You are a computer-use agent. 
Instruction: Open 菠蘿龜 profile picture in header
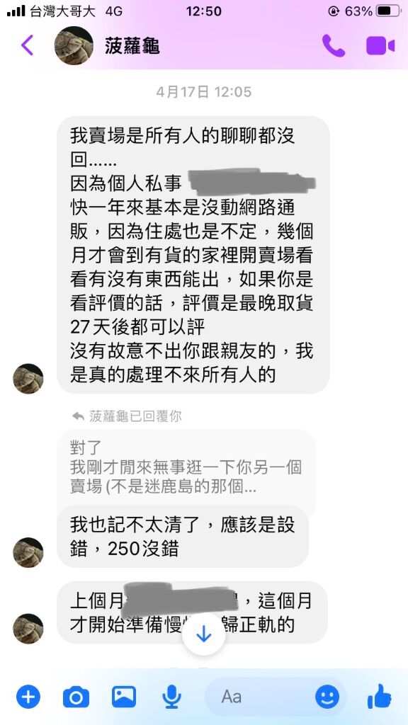coord(74,45)
